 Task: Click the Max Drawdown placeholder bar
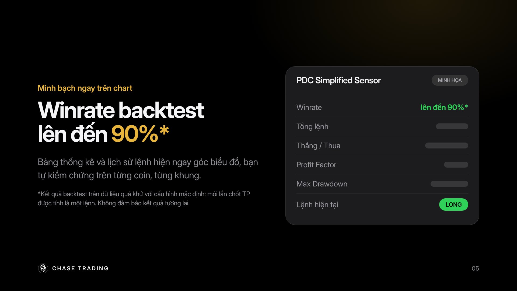[449, 184]
